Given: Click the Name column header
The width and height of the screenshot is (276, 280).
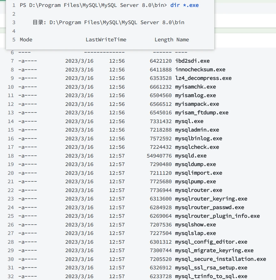Looking at the screenshot, I should point(183,40).
